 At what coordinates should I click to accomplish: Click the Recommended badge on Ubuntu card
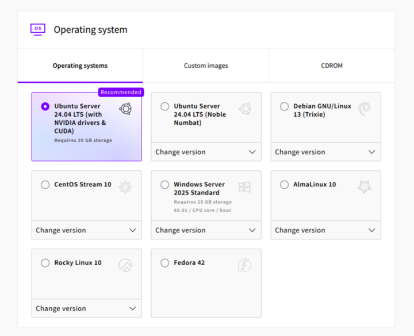[x=120, y=92]
